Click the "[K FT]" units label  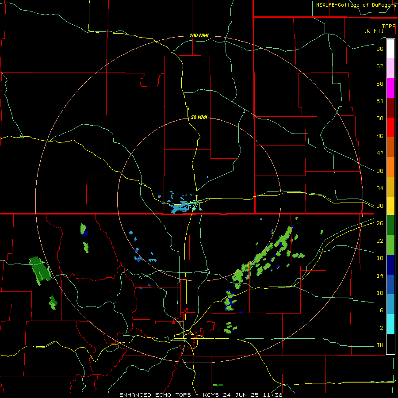374,31
